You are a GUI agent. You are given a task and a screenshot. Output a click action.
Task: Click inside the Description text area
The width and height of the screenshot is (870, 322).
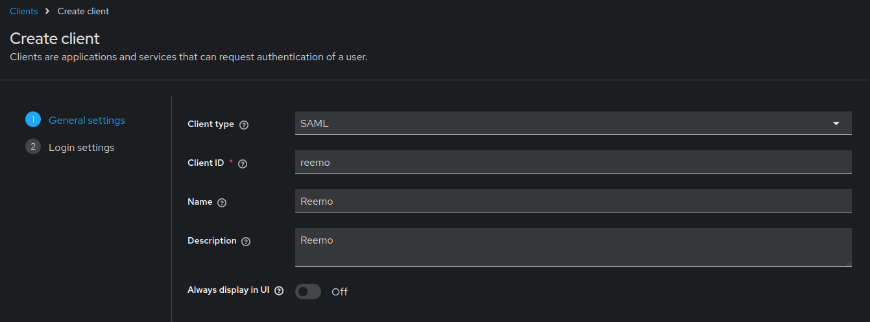[573, 247]
